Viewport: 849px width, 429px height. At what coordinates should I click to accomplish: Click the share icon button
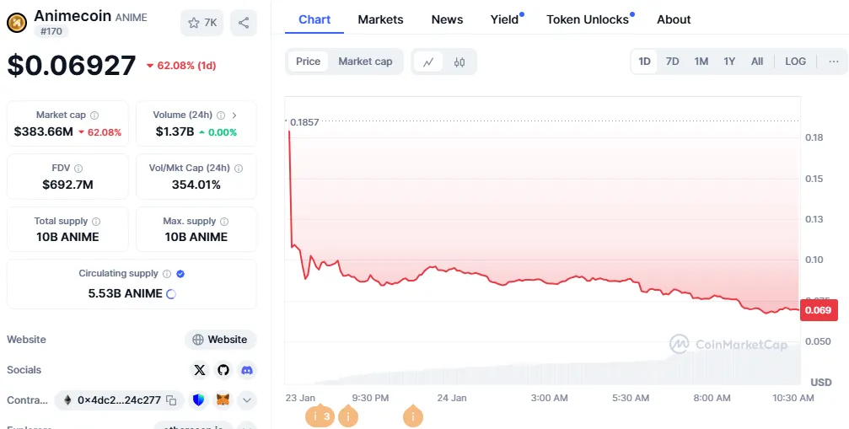tap(244, 23)
